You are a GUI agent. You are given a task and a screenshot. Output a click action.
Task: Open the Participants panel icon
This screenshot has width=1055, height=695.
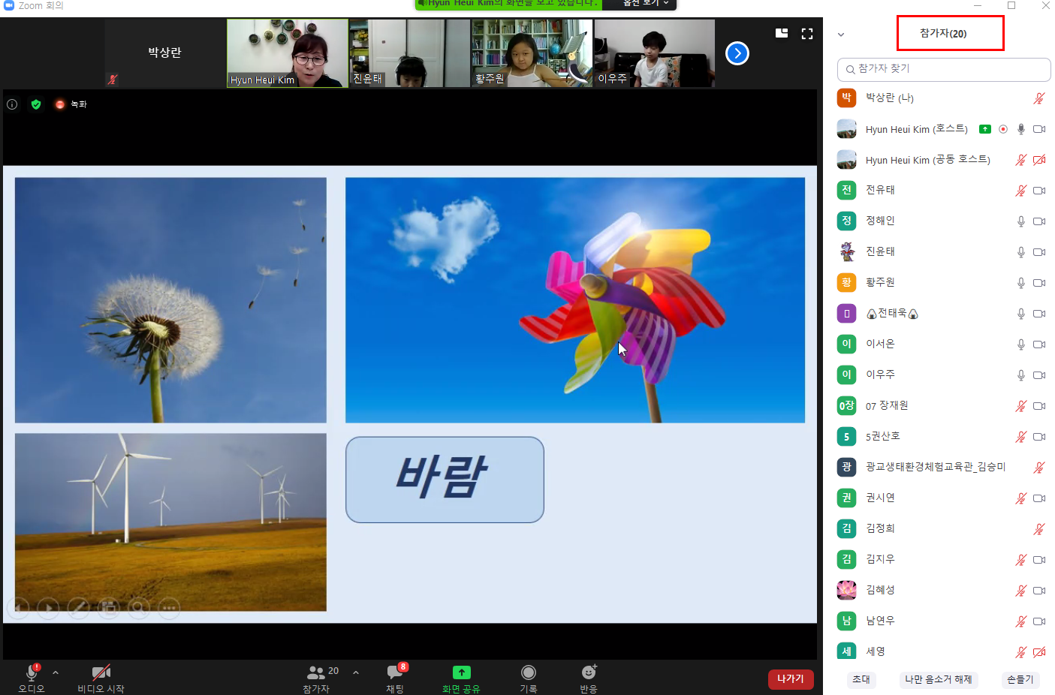[316, 672]
